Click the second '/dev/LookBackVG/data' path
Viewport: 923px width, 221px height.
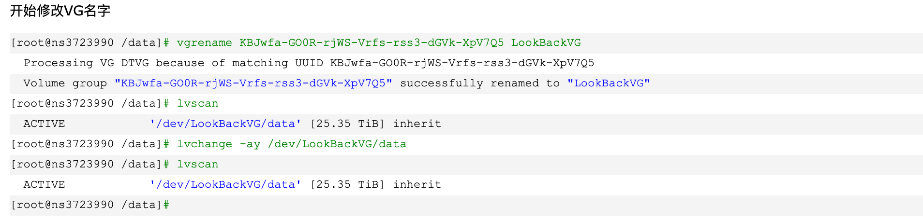tap(225, 185)
